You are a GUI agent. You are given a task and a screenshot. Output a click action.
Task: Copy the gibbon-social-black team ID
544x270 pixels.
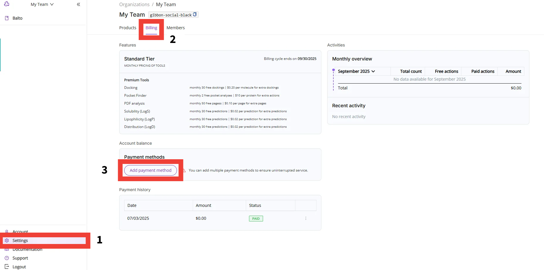point(195,15)
